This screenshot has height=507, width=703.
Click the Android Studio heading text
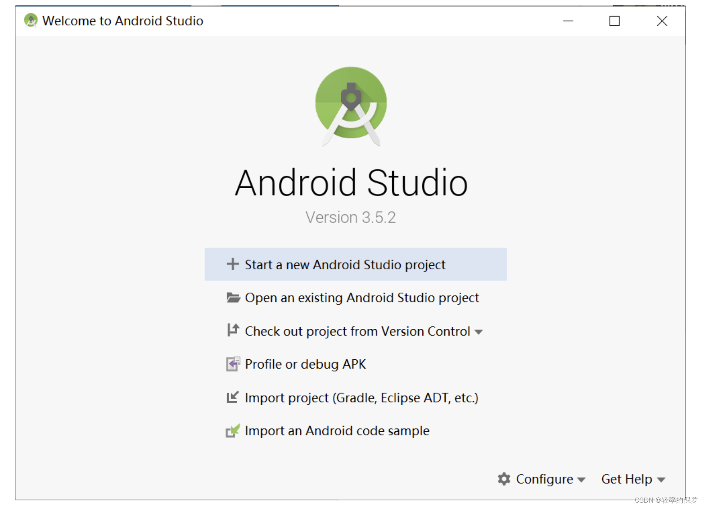pos(351,182)
